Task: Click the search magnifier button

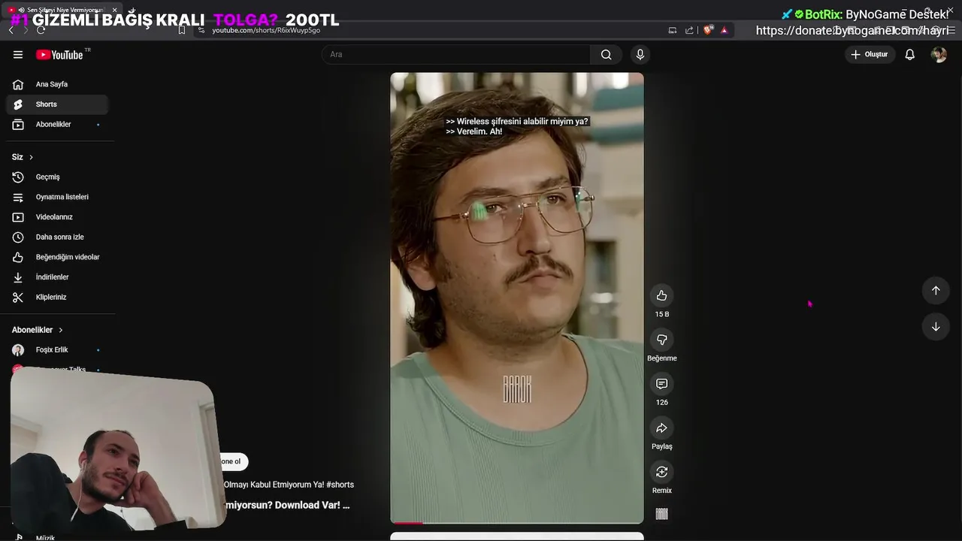Action: [606, 54]
